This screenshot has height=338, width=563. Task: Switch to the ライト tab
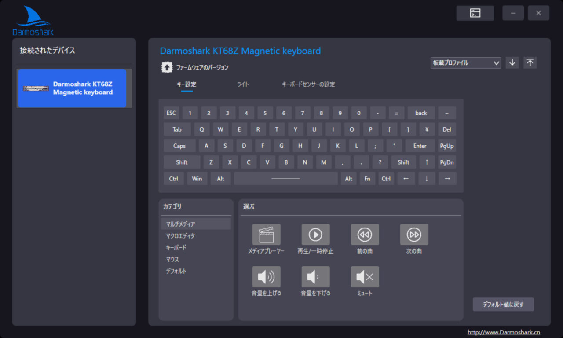(243, 84)
